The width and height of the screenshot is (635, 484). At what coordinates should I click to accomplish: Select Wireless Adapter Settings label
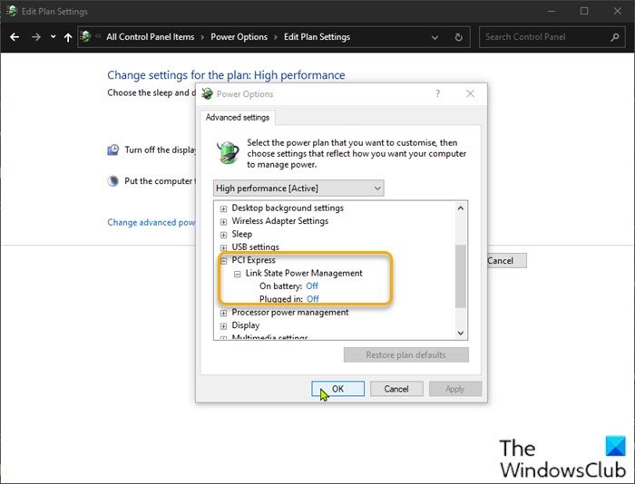(x=279, y=221)
